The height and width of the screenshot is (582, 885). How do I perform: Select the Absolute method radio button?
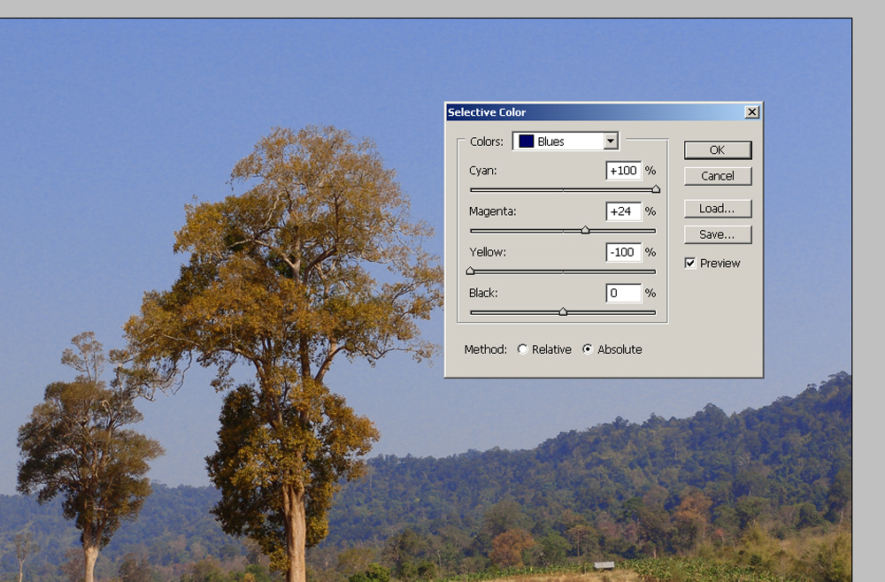point(589,349)
